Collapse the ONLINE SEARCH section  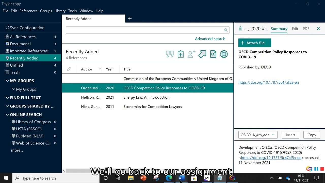(7, 115)
